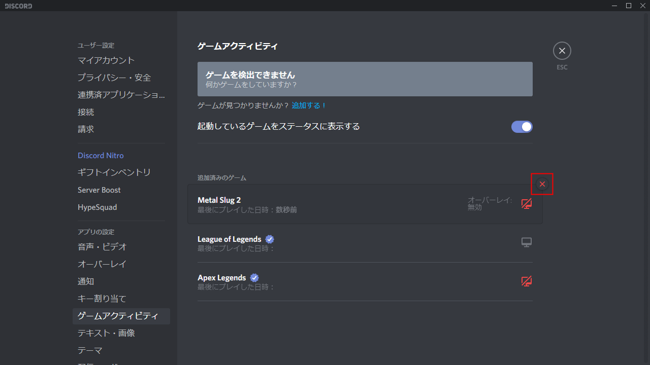
Task: Maximize the Discord window
Action: point(629,6)
